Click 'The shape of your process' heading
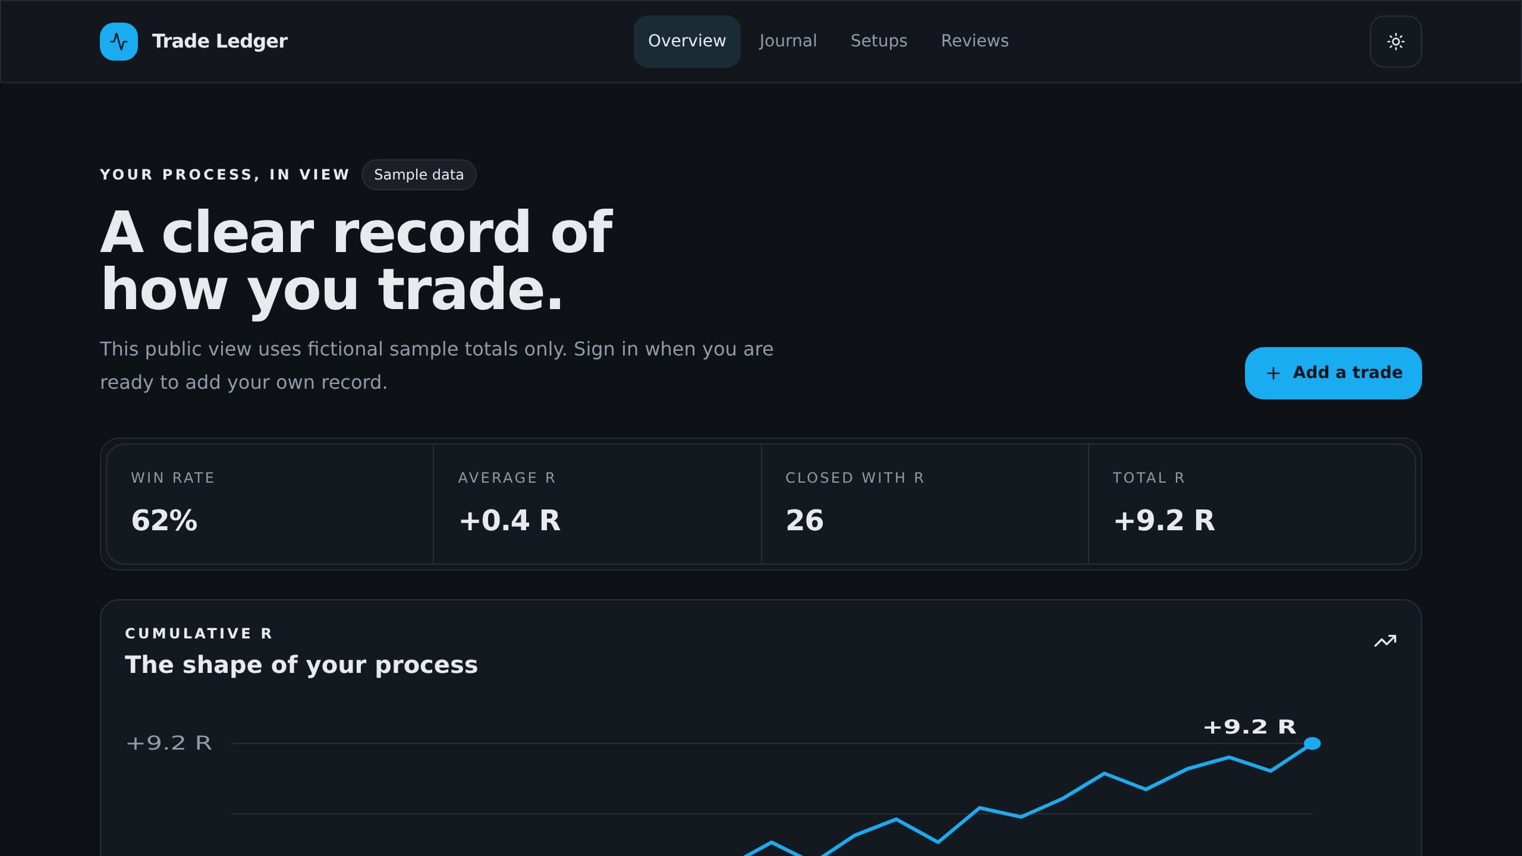Screen dimensions: 1522x856 click(301, 665)
